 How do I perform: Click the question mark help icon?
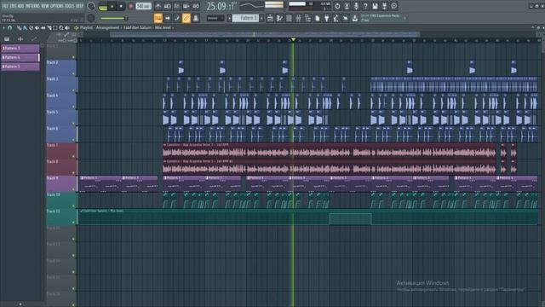[365, 6]
